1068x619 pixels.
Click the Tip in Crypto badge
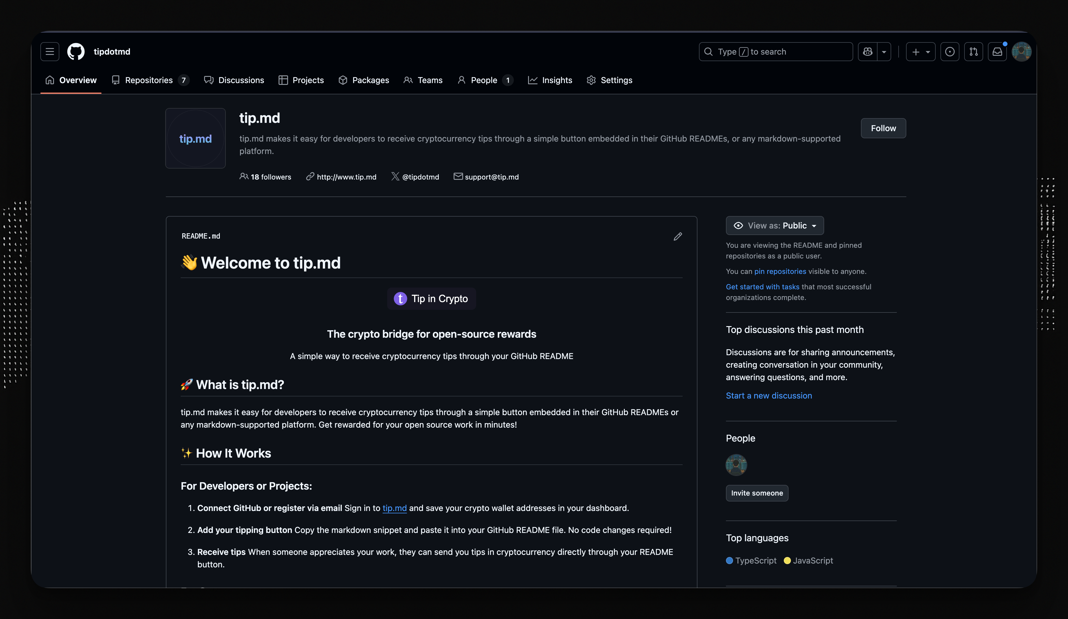point(431,299)
